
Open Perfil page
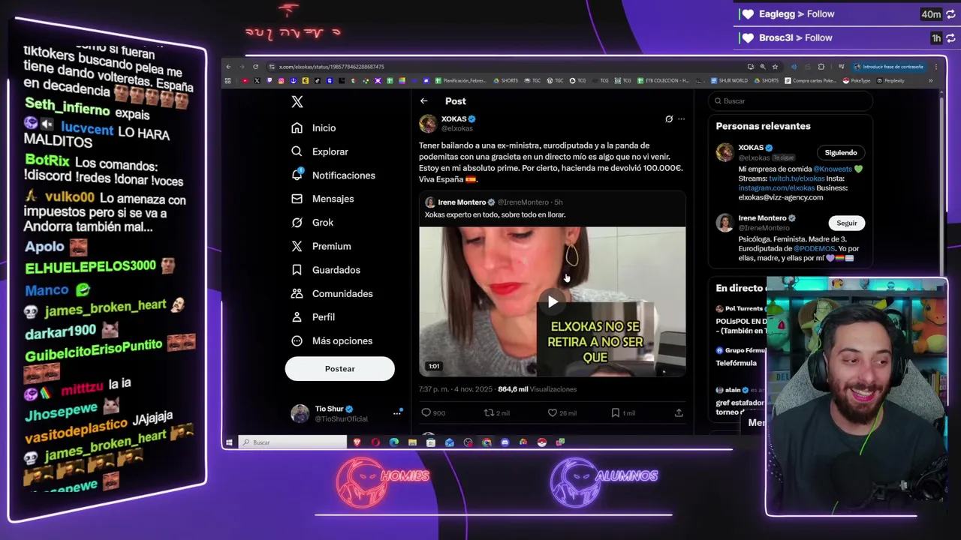click(x=313, y=317)
